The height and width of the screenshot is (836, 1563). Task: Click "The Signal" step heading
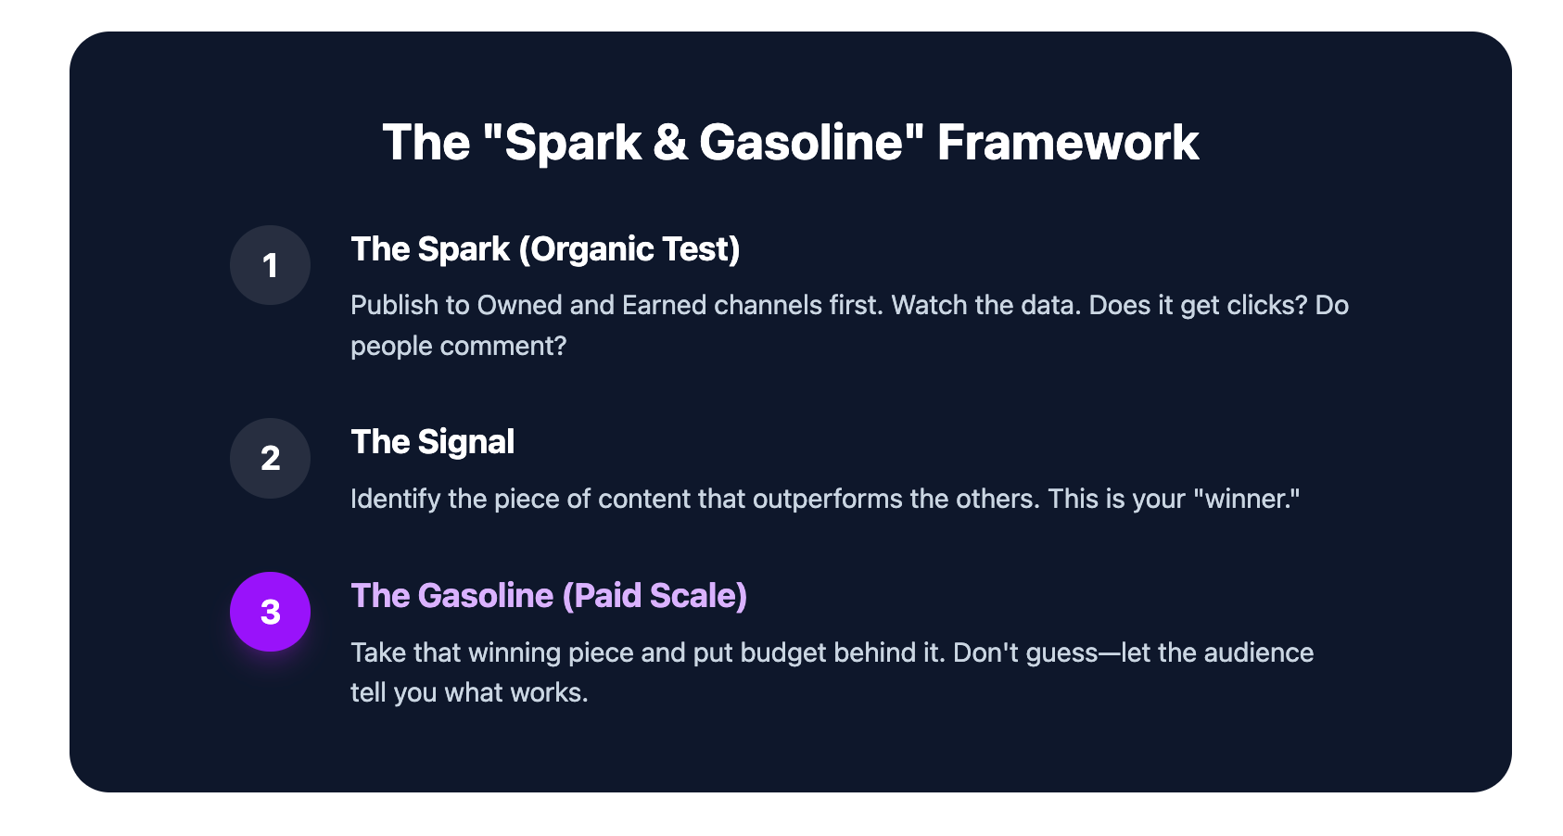tap(432, 442)
